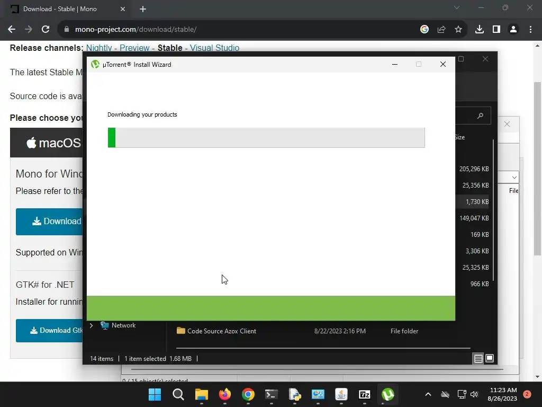The height and width of the screenshot is (407, 542).
Task: Go forward in Chrome browser
Action: click(x=29, y=30)
